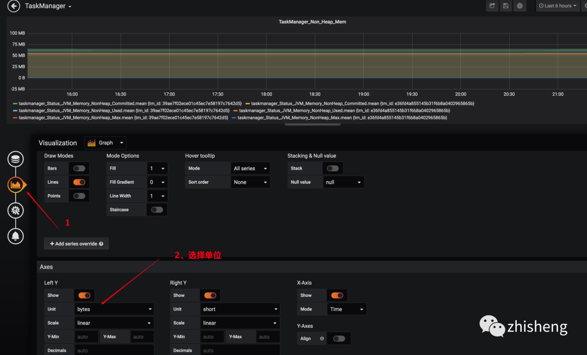This screenshot has width=587, height=355.
Task: Click blue NonHeap_Max legend color for tm_id e36fd4a8
Action: (234, 118)
